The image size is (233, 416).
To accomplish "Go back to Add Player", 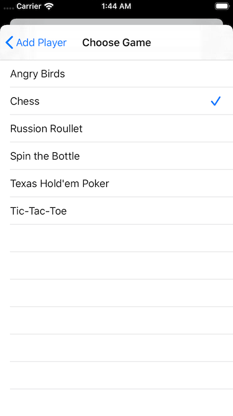I will coord(36,42).
